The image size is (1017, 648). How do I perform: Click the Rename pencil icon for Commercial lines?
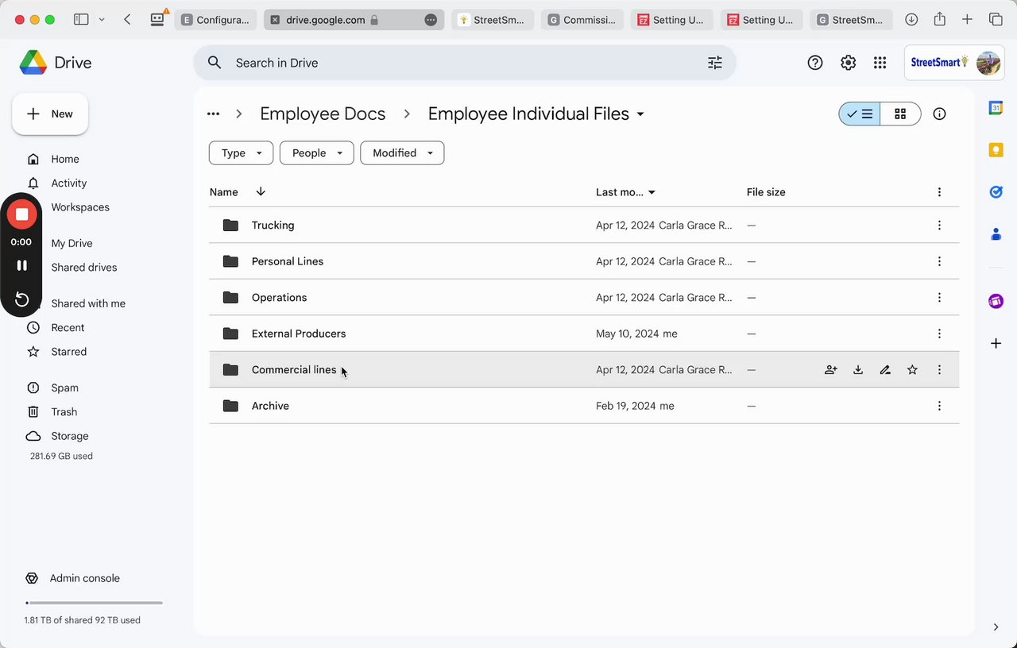pyautogui.click(x=885, y=370)
